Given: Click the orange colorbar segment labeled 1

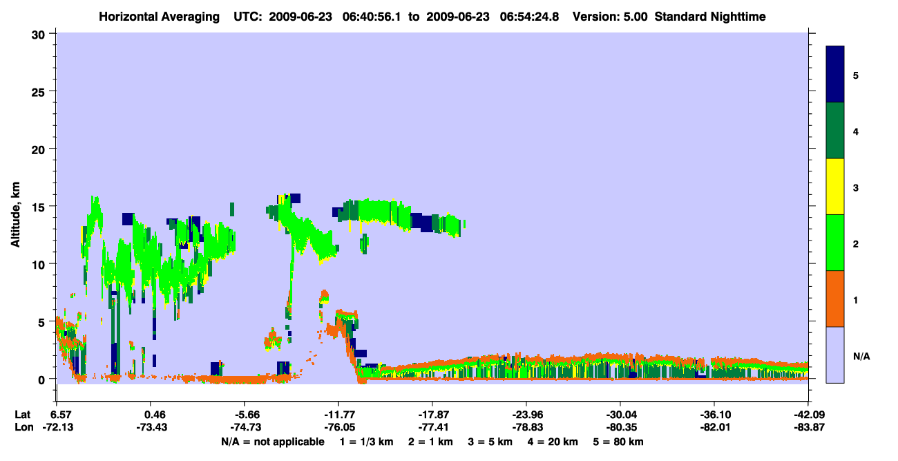Looking at the screenshot, I should coord(835,299).
